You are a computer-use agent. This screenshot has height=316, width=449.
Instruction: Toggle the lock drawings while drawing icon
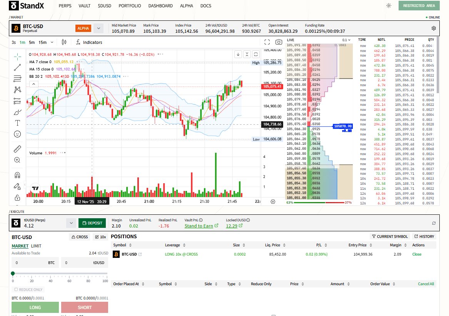coord(17,187)
